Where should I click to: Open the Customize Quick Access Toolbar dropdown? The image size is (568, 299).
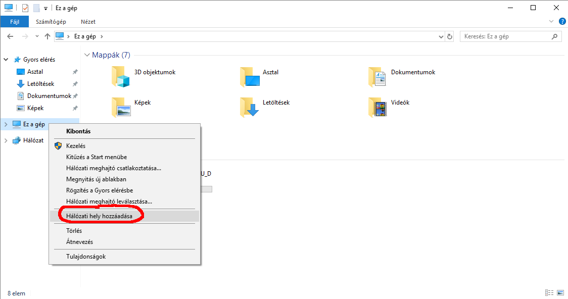(x=45, y=8)
